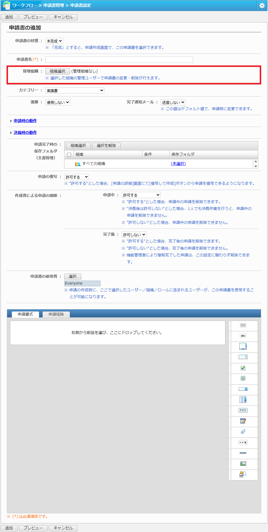This screenshot has width=268, height=532.
Task: Click the 申請書名 text input field
Action: [119, 60]
